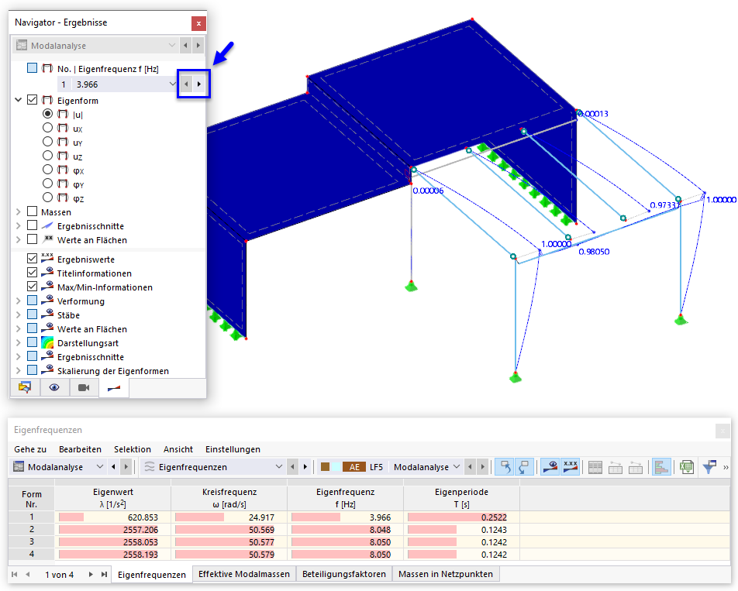Expand the upper Ergebnisschnitte node
The image size is (738, 591).
click(x=19, y=225)
